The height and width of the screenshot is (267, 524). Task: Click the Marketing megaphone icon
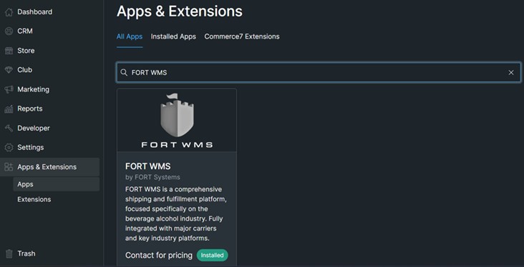point(9,89)
